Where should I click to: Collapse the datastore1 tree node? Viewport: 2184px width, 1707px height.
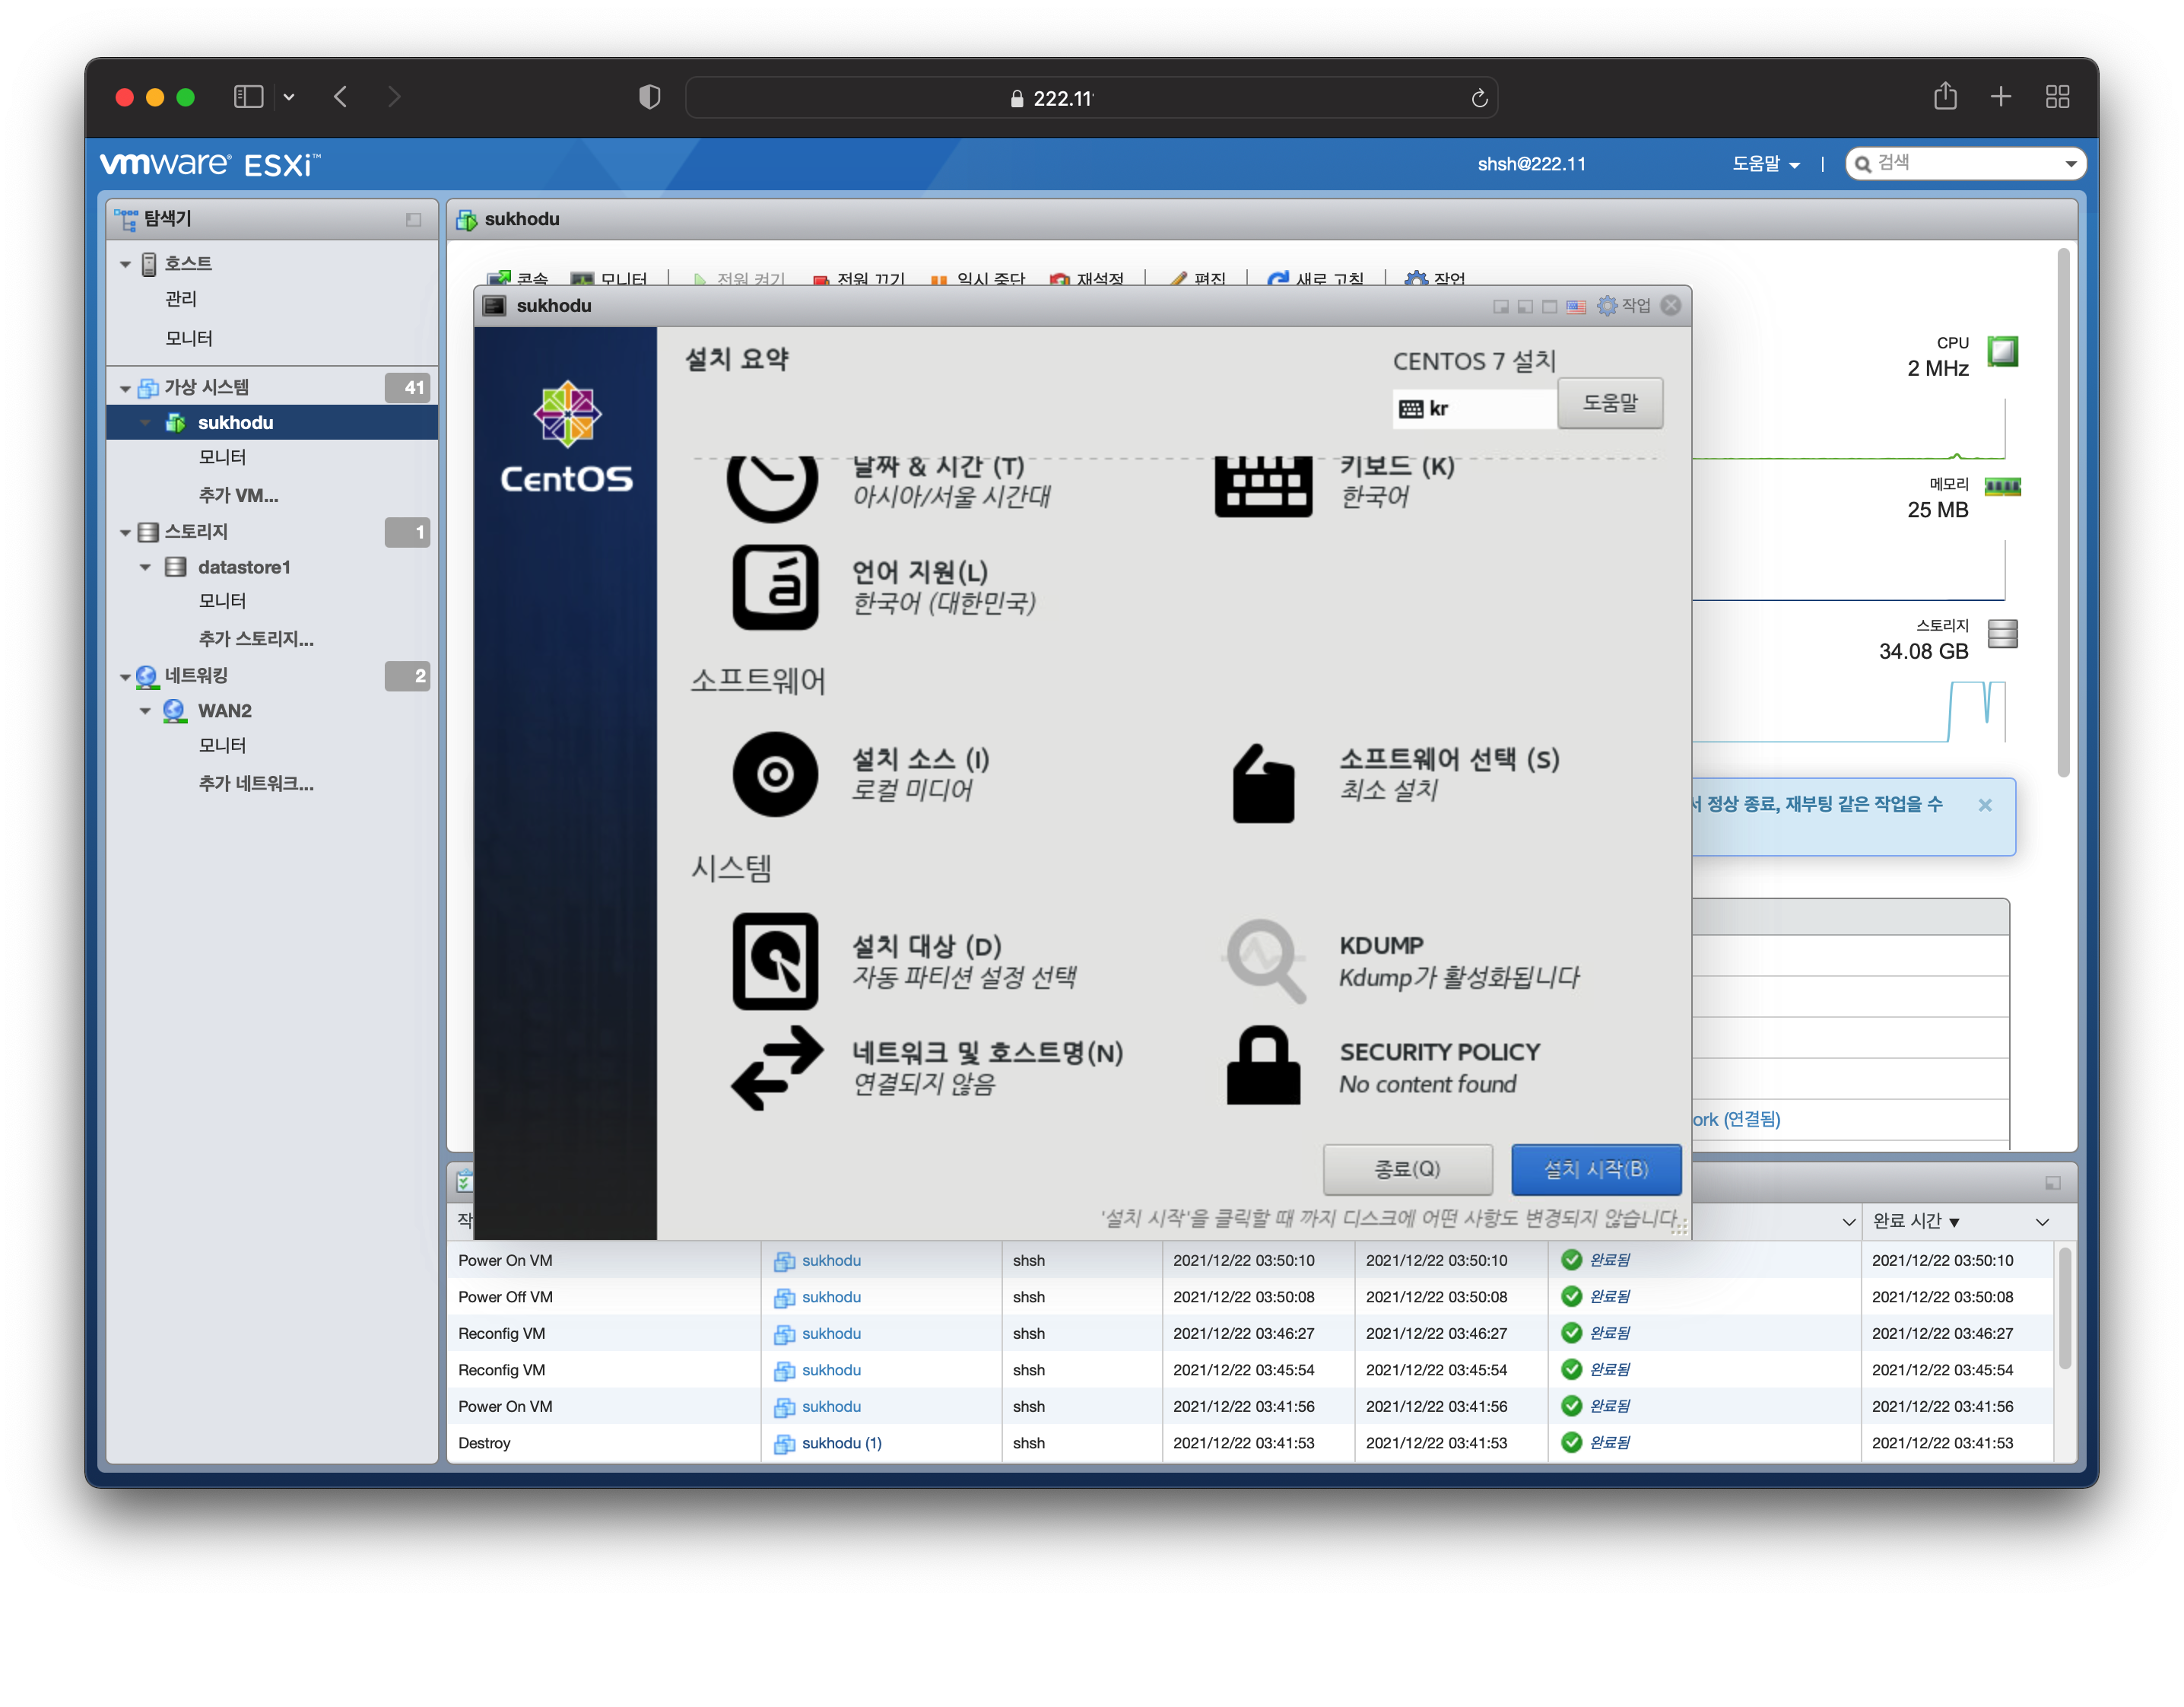(x=146, y=567)
